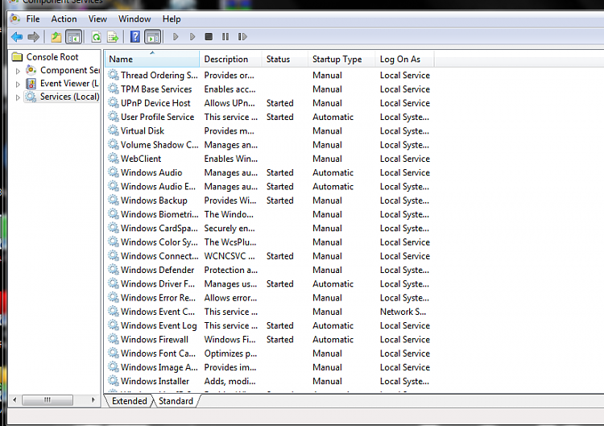Expand the Event Viewer tree node
This screenshot has height=426, width=604.
[18, 84]
